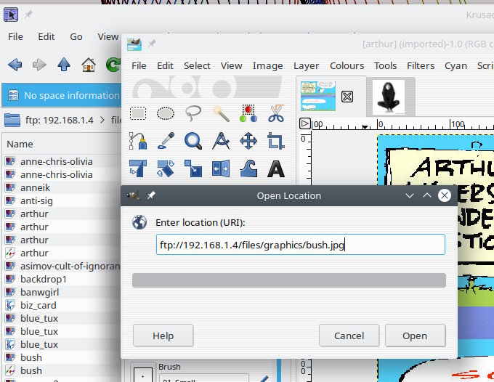Open Krusader File menu
Screen dimensions: 494x382
click(x=15, y=36)
